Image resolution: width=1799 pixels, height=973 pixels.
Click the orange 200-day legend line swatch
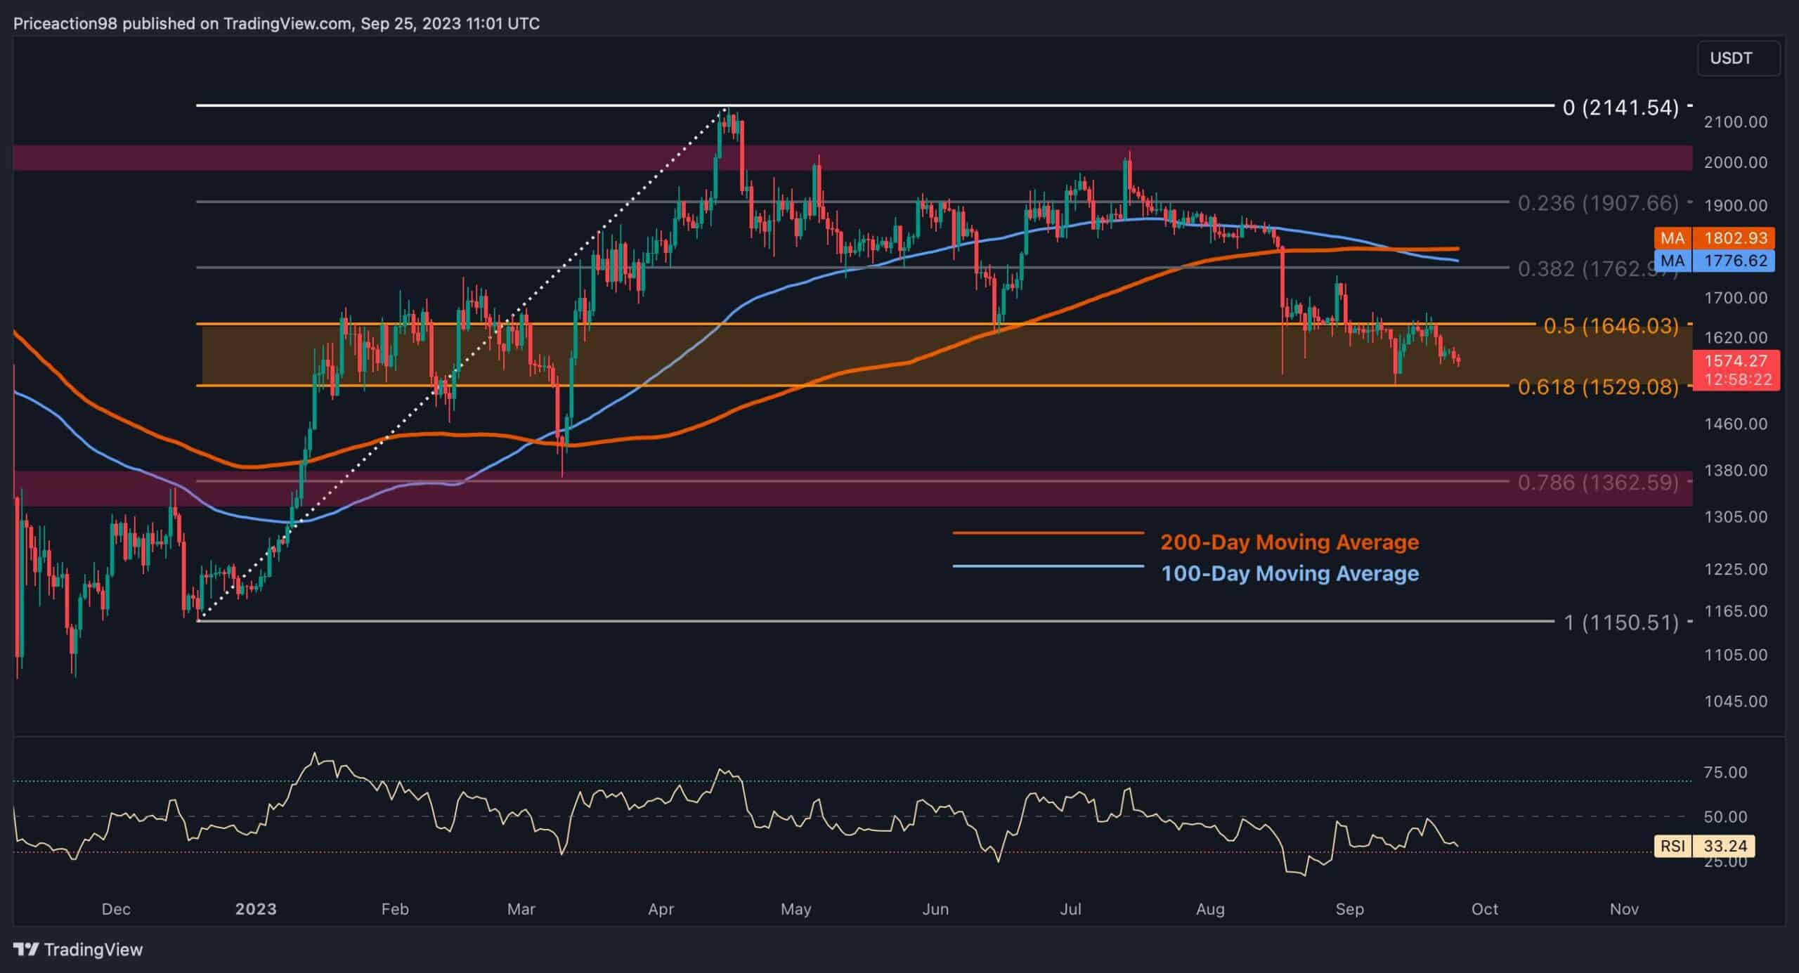(1048, 533)
